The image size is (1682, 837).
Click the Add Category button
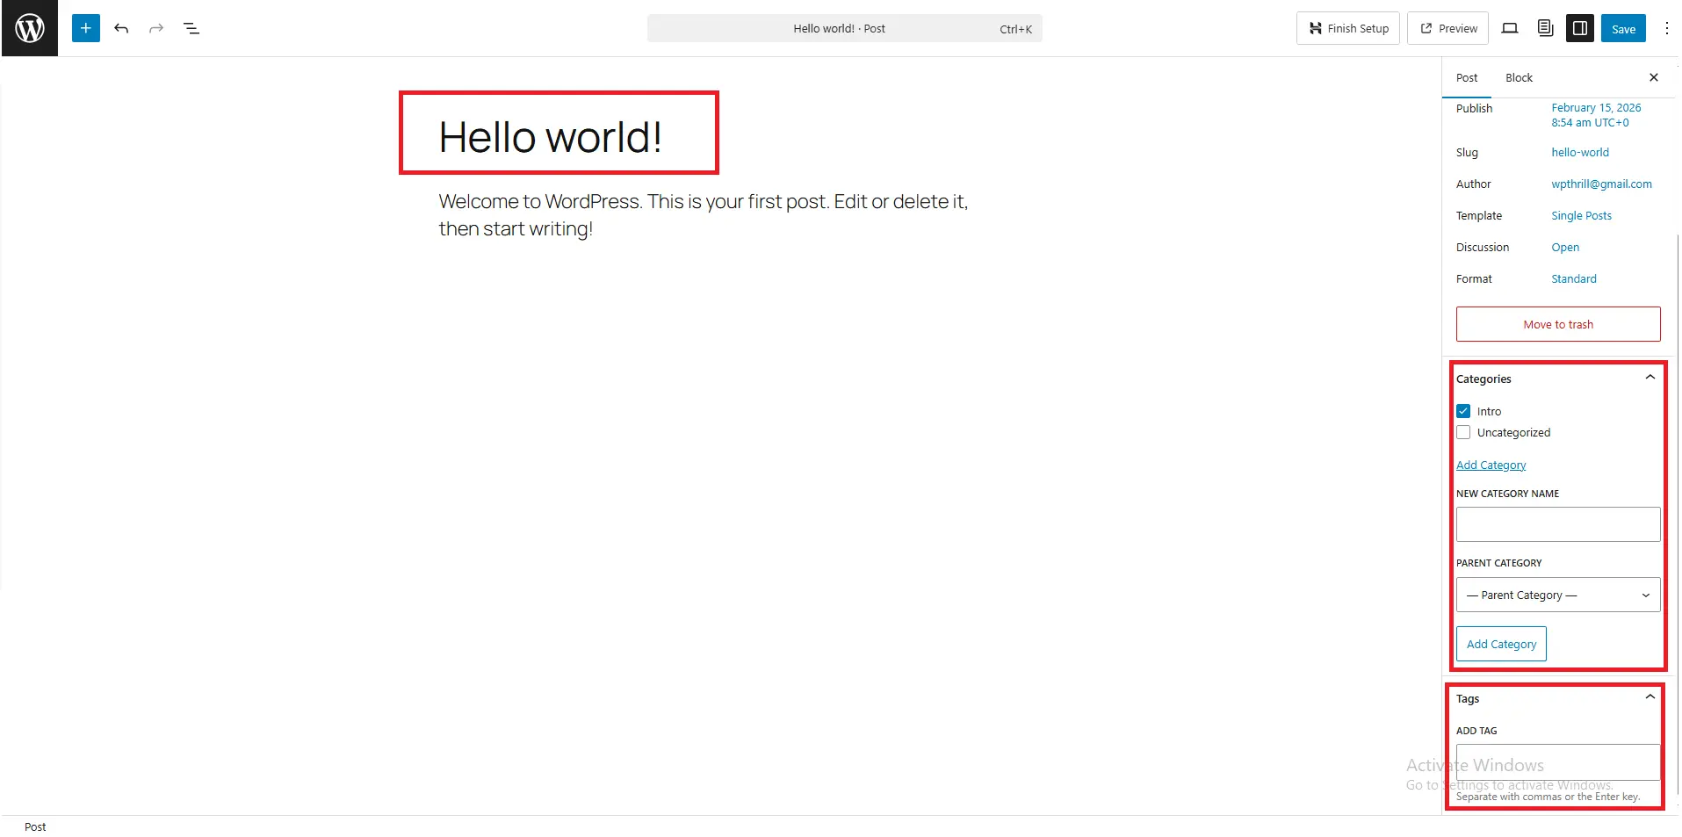tap(1499, 643)
